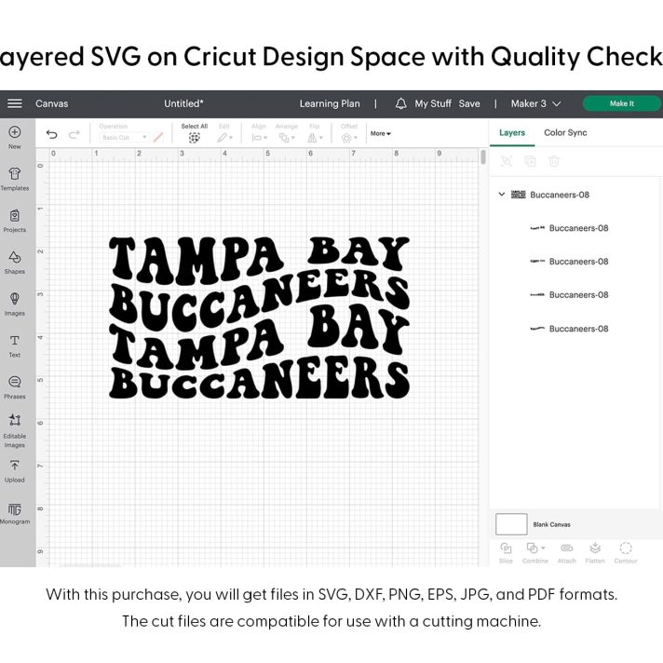Click the Duplicate icon in Layers panel
663x663 pixels.
(530, 161)
